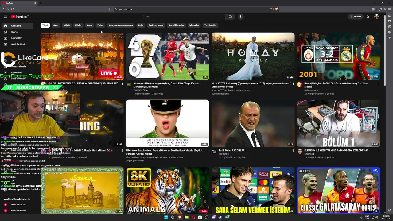Open the taskbar clock and date
Image resolution: width=393 pixels, height=221 pixels.
(x=385, y=217)
